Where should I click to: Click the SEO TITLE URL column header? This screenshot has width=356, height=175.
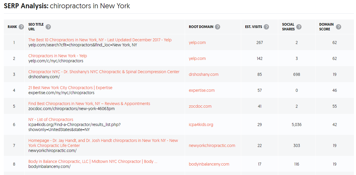click(x=36, y=27)
